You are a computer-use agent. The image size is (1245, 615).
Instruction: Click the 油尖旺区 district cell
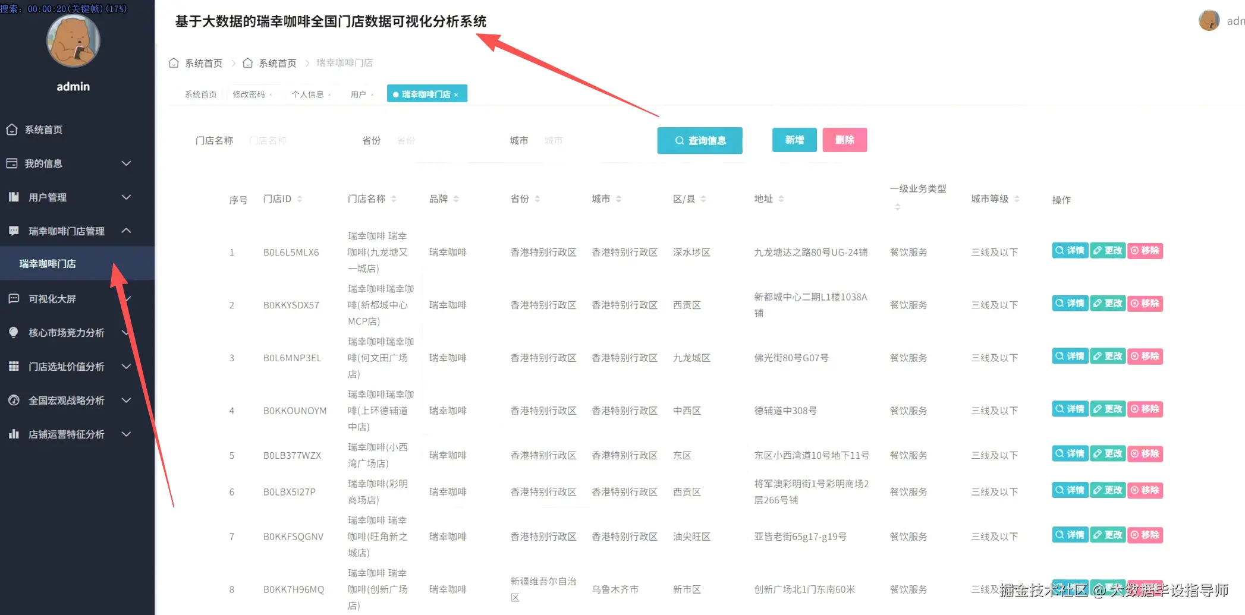691,537
